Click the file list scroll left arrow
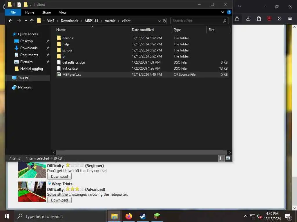 click(x=54, y=152)
